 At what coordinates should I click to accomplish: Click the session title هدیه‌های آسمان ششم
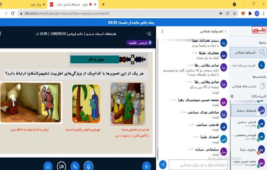75,34
